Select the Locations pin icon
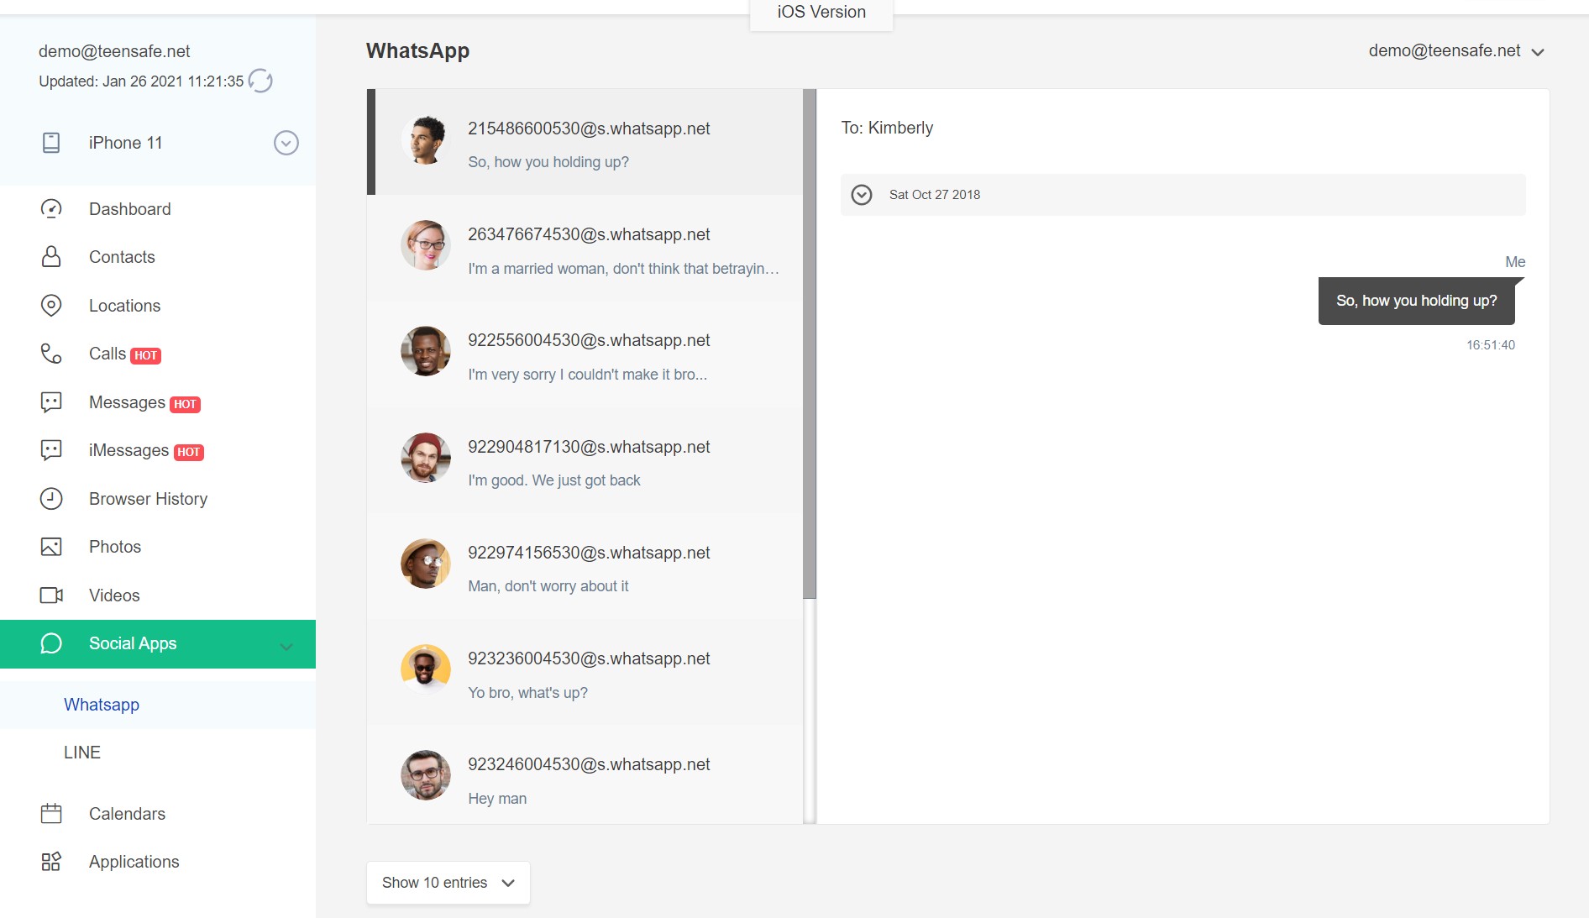 [x=51, y=306]
